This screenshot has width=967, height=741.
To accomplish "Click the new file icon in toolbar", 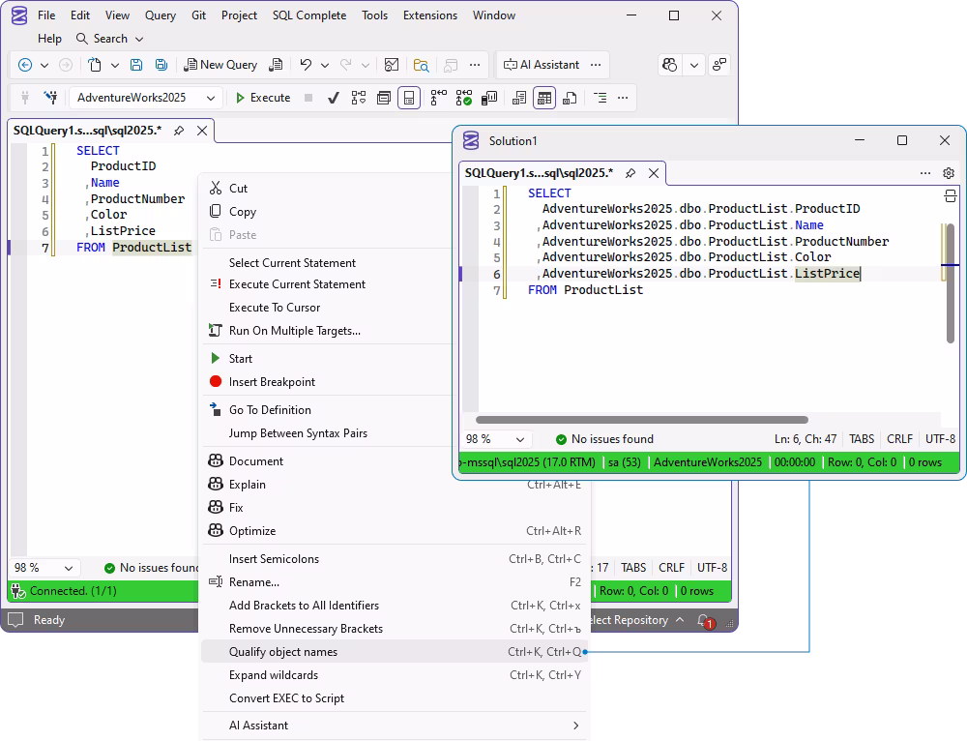I will point(95,65).
